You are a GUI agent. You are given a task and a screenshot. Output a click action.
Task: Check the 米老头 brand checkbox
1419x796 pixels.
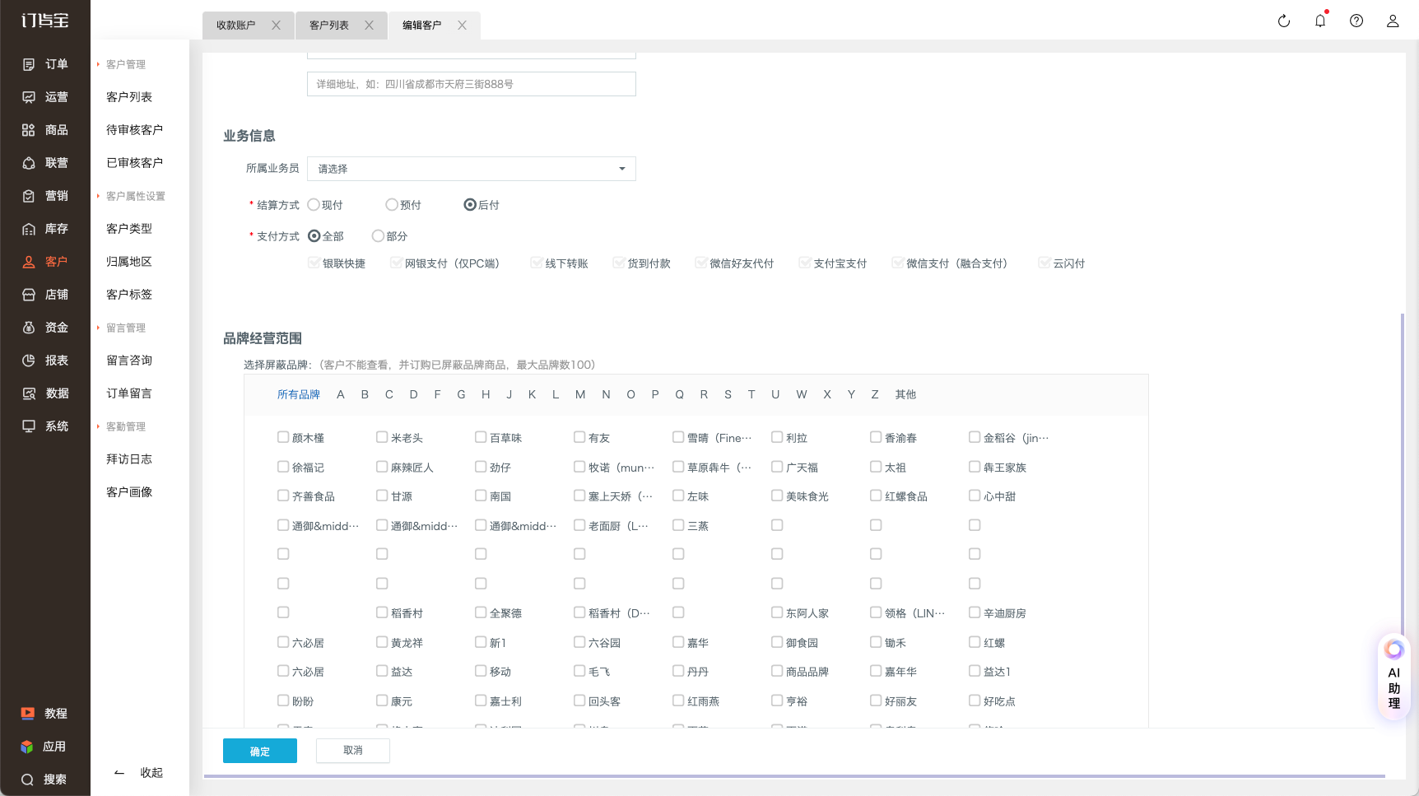tap(382, 437)
